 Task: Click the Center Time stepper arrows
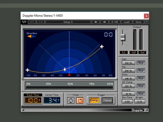coord(58,100)
